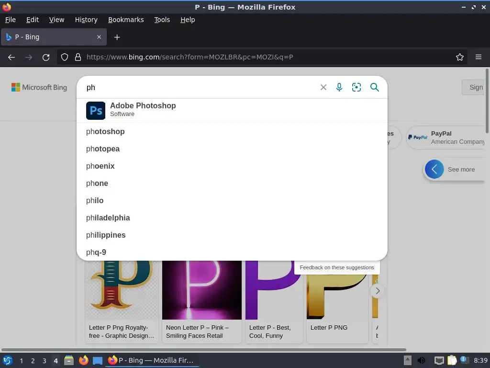Select the philippines suggestion
490x368 pixels.
click(x=232, y=235)
